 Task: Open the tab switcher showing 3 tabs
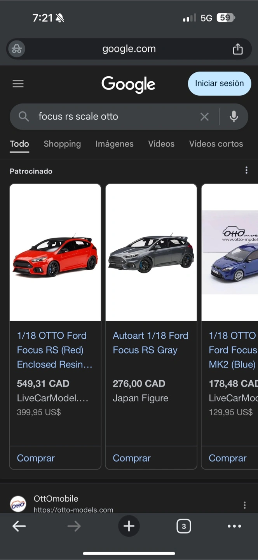183,526
